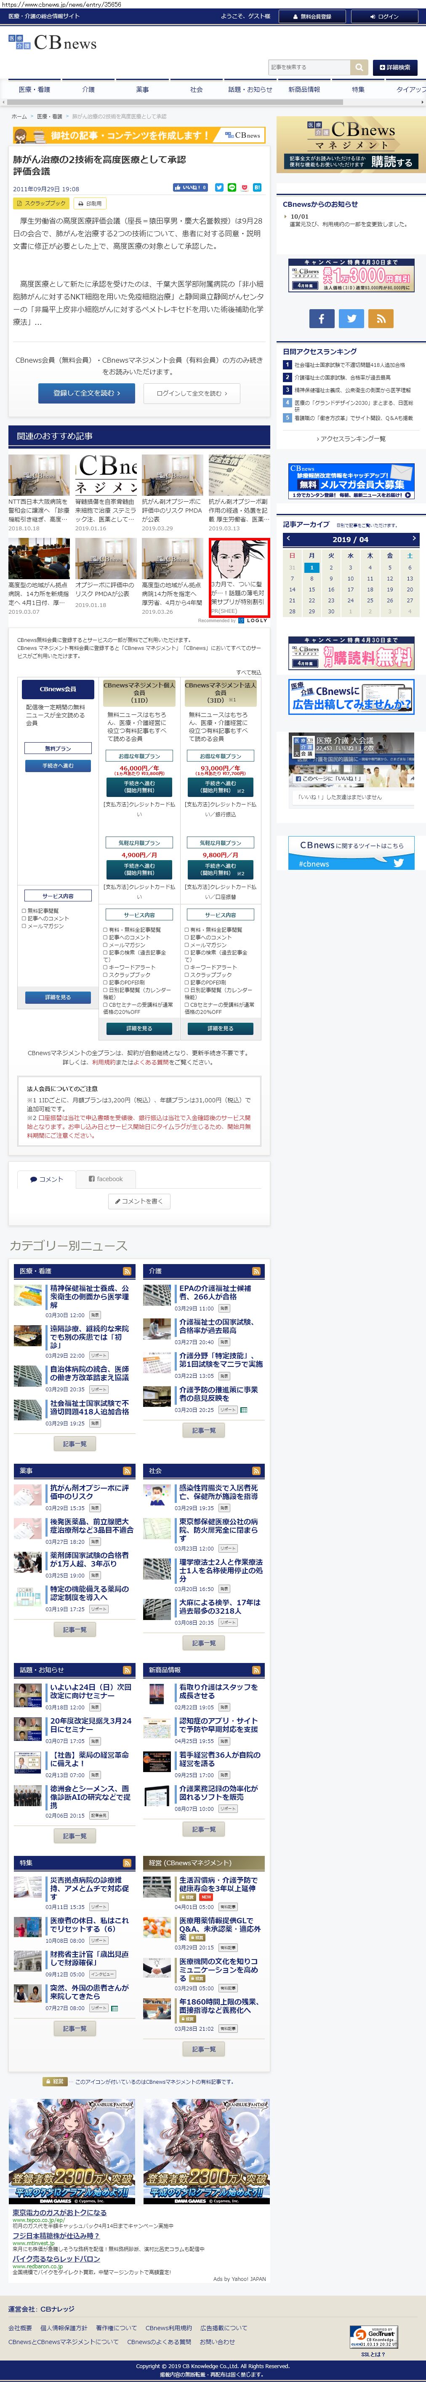Click RSS icon in 医療・看護 category header
The height and width of the screenshot is (2382, 426).
[127, 1270]
